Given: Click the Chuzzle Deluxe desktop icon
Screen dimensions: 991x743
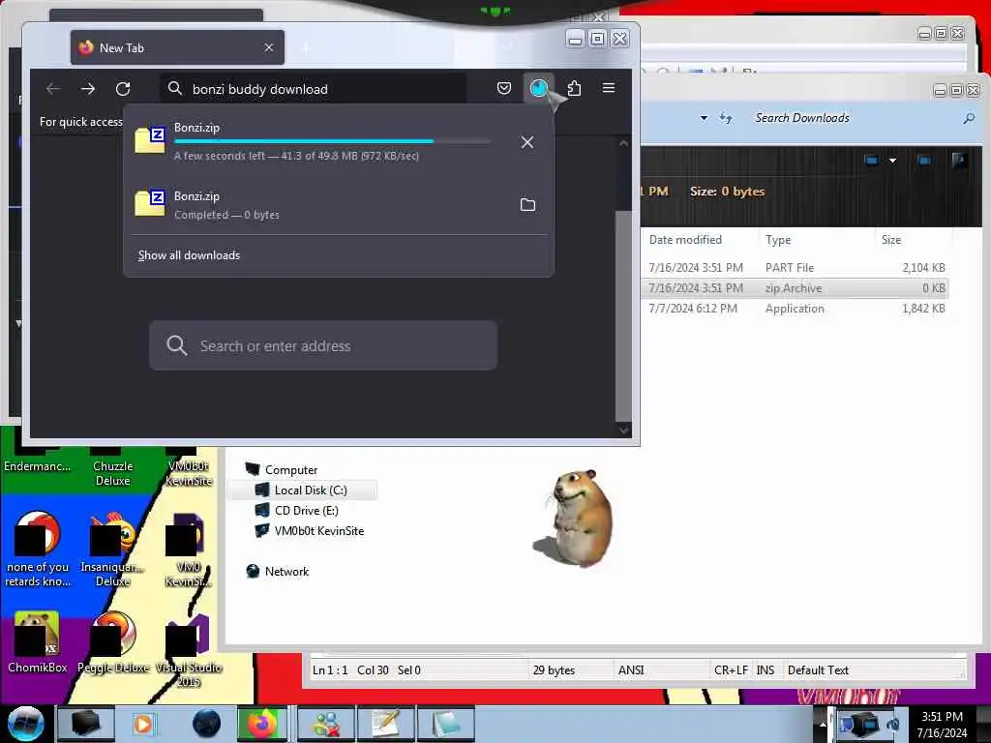Looking at the screenshot, I should click(112, 466).
